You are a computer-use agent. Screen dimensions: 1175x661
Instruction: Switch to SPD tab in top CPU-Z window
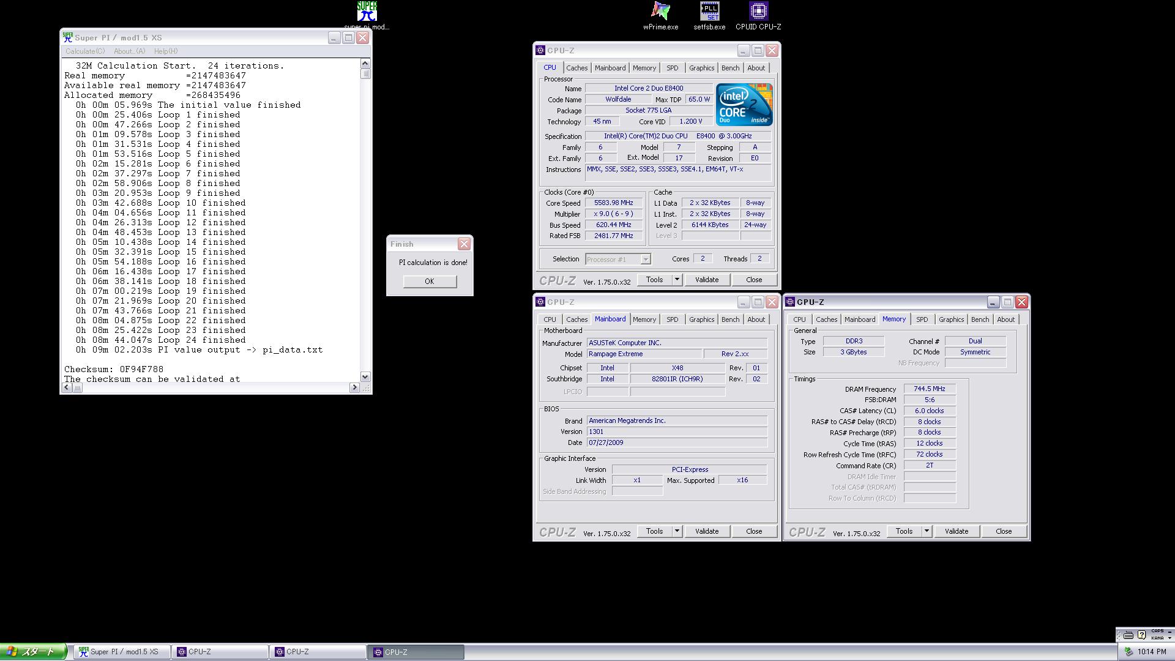coord(672,68)
